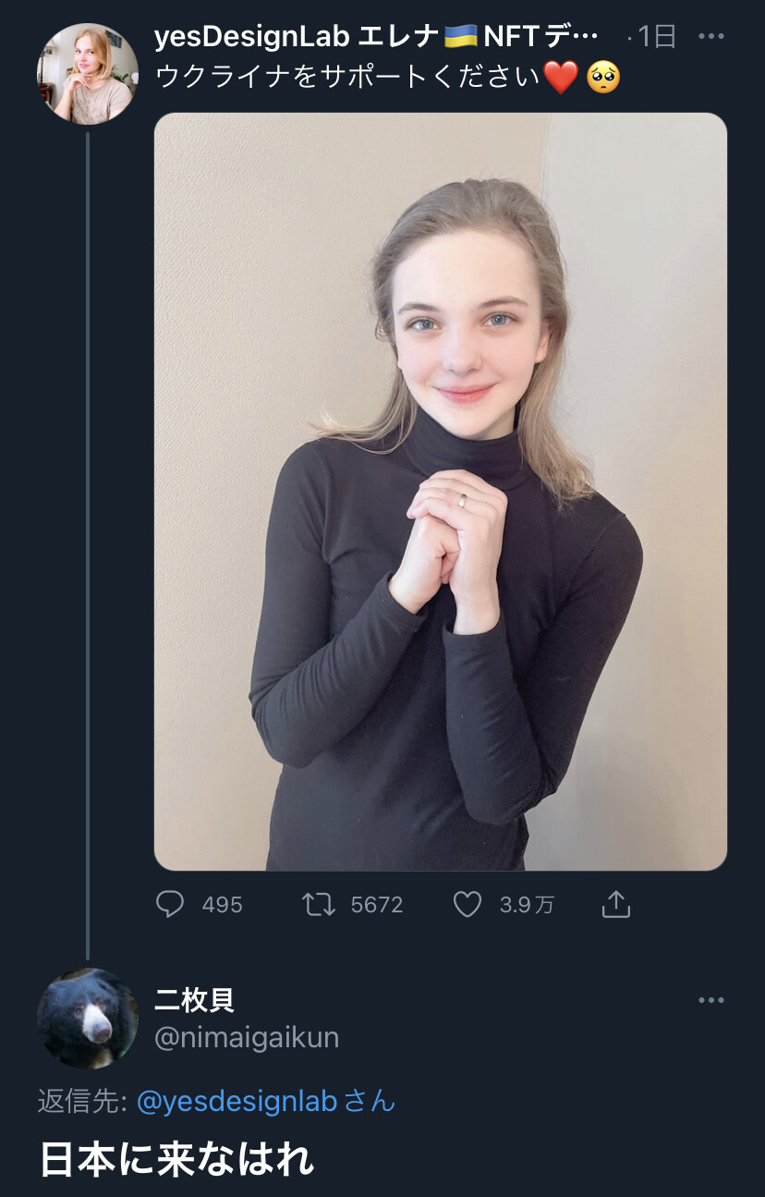This screenshot has height=1197, width=765.
Task: Open the bear avatar of 二枚貝
Action: click(x=88, y=1019)
